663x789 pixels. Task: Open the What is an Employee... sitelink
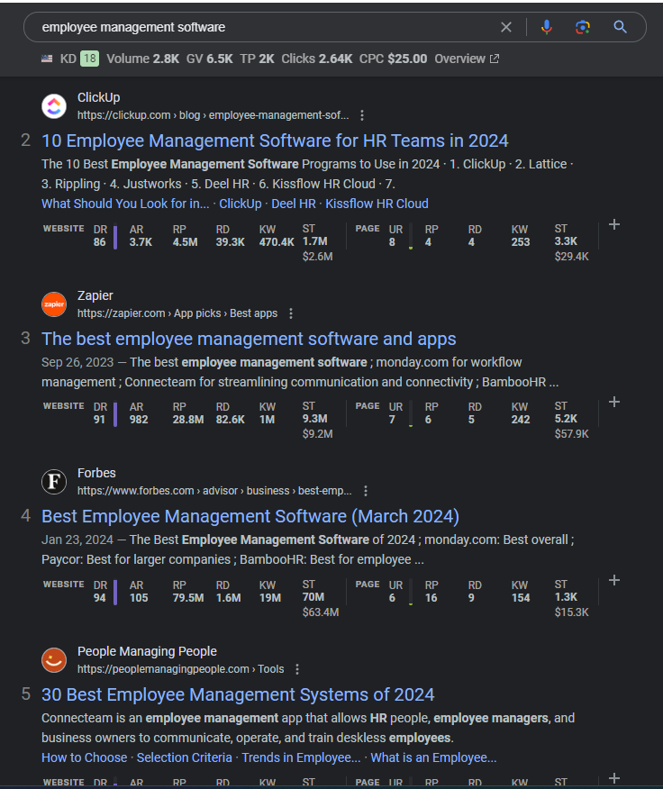433,757
